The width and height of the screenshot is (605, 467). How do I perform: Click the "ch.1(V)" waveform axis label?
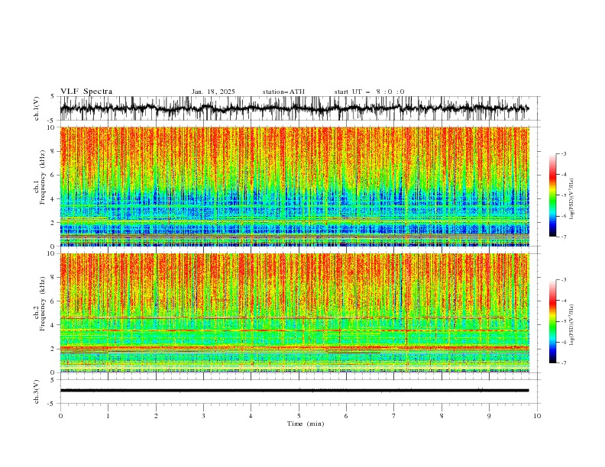[37, 108]
